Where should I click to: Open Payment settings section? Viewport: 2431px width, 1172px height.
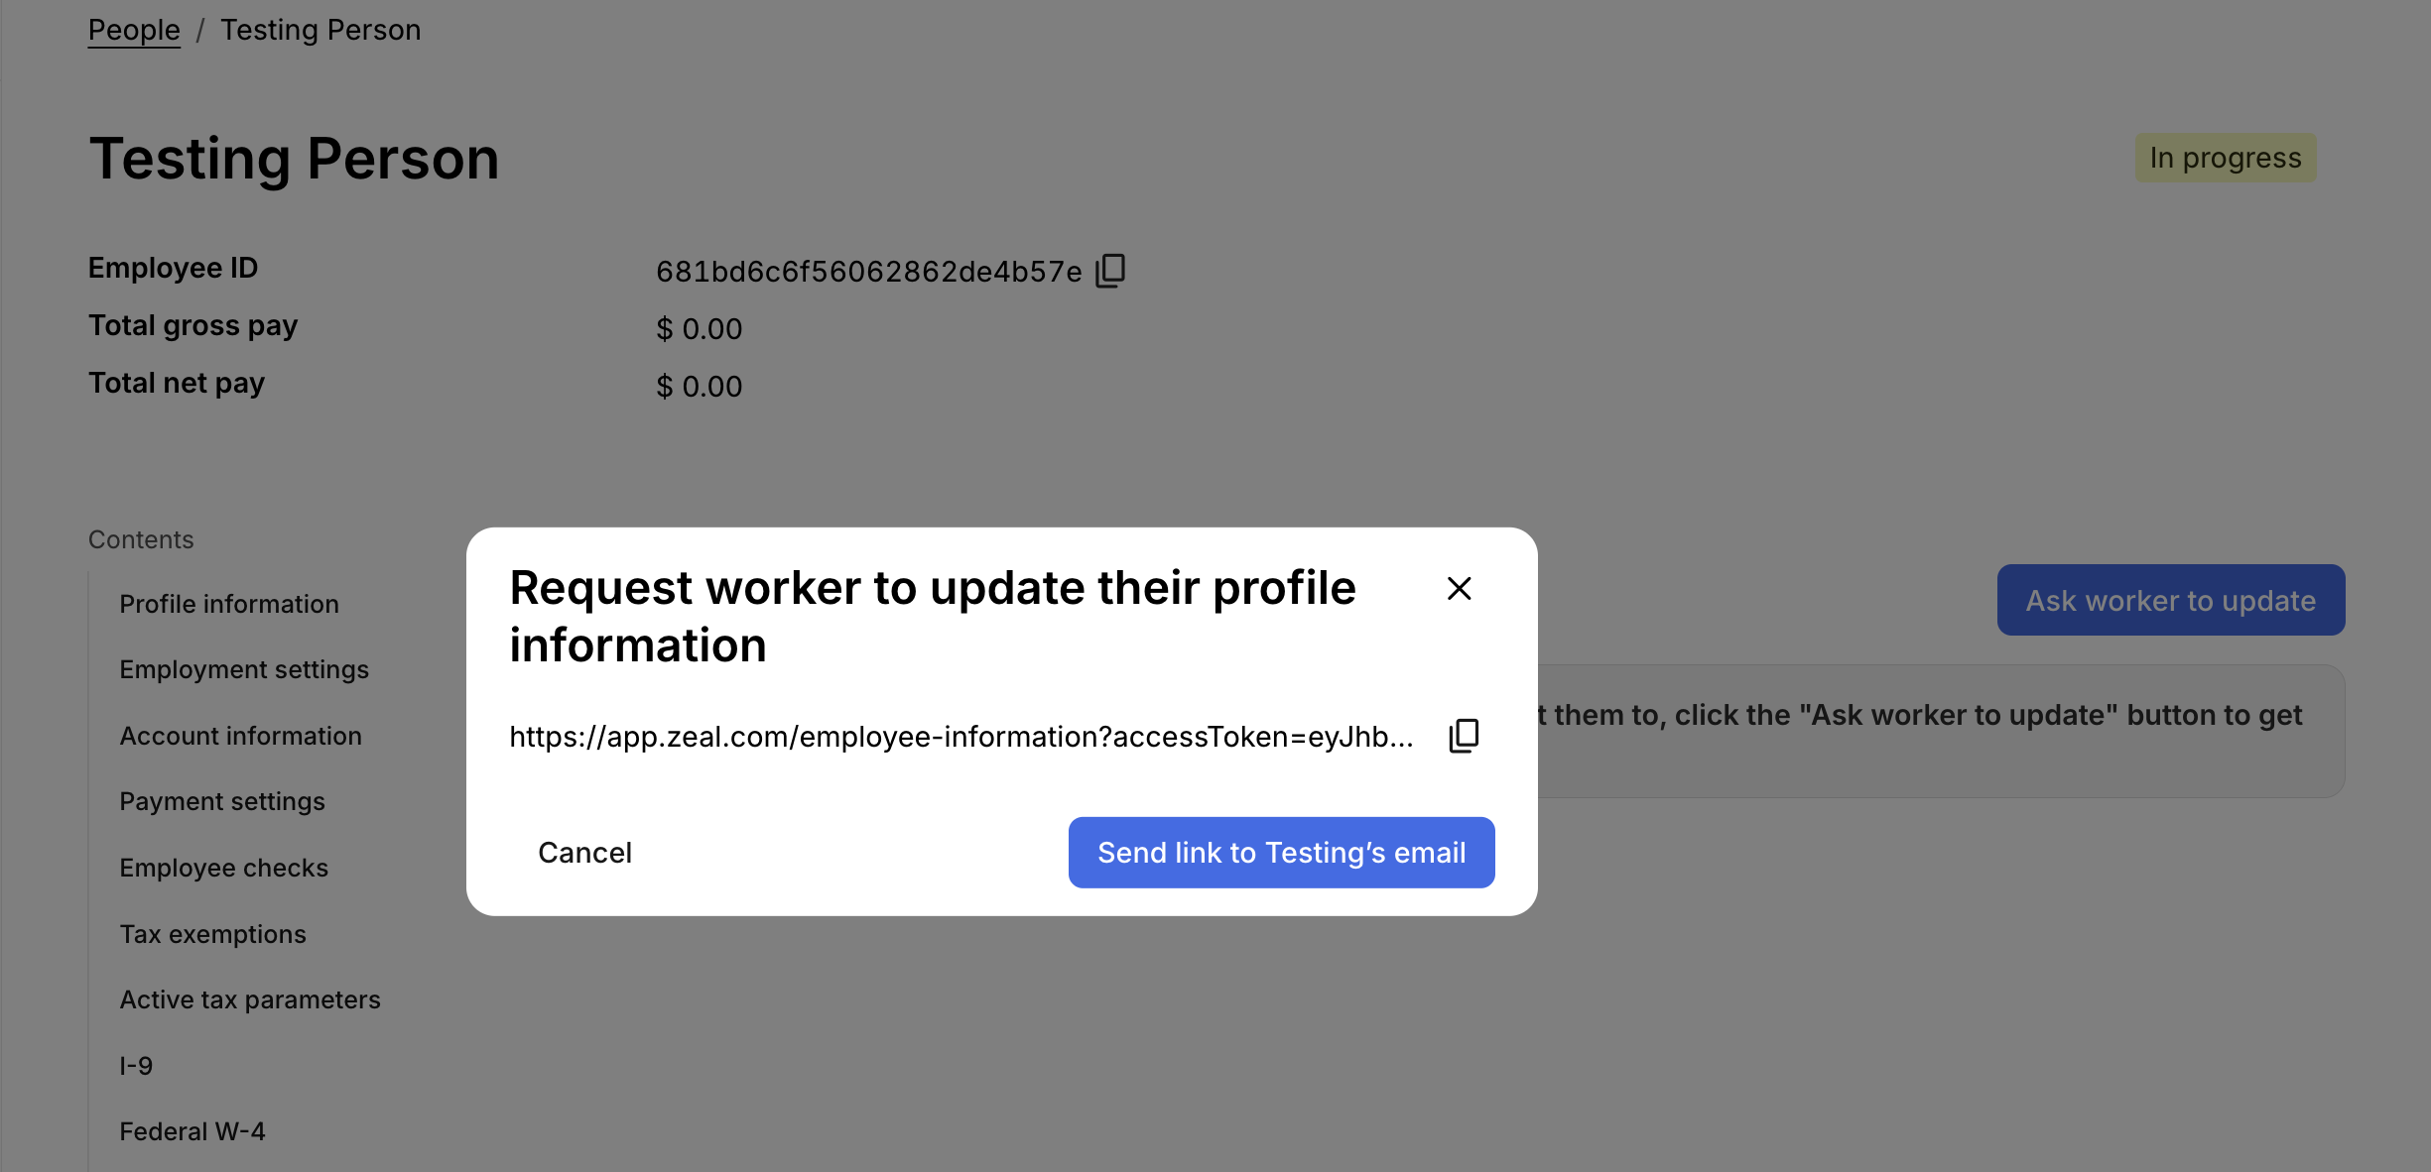tap(222, 801)
